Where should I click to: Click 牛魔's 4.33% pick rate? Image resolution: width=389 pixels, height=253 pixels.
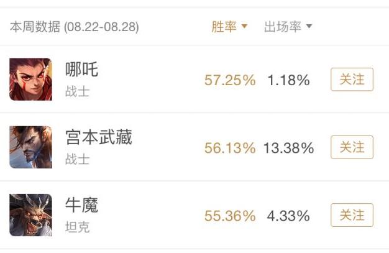(288, 216)
